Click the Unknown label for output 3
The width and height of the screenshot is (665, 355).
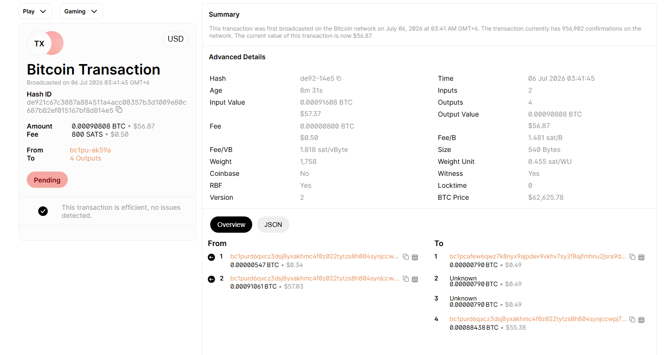[463, 298]
